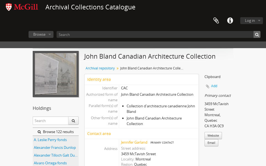Click the chevron icon in the breadcrumb trail
This screenshot has height=166, width=266.
(x=117, y=68)
